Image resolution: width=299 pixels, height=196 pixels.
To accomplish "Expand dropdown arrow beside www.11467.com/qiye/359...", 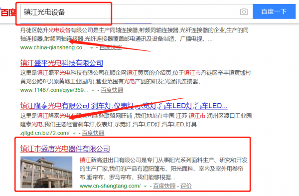I will [93, 90].
